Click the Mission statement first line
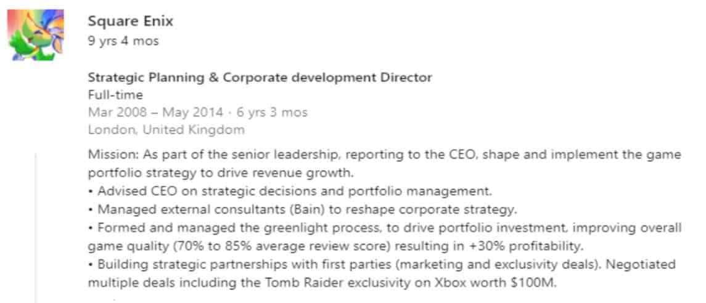Viewport: 706px width, 303px height. pos(384,156)
